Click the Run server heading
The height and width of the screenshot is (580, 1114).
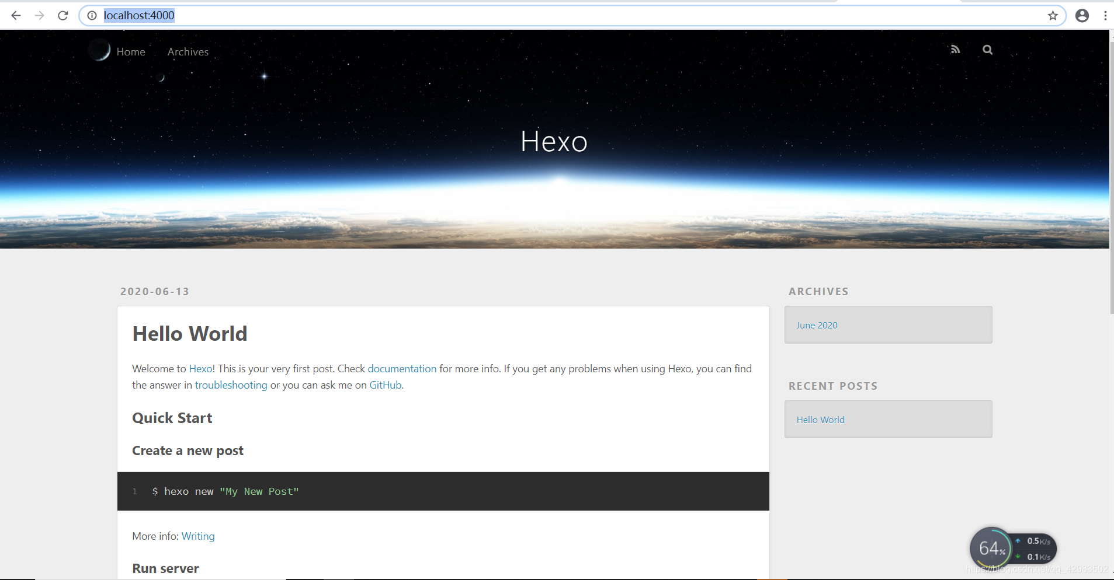pyautogui.click(x=165, y=569)
